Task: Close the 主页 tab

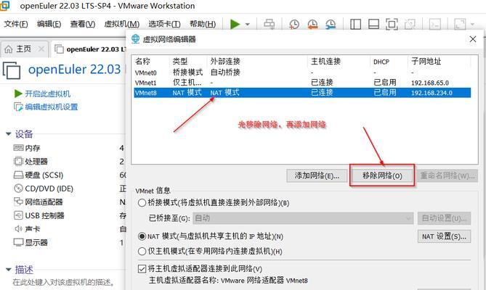Action: click(41, 49)
